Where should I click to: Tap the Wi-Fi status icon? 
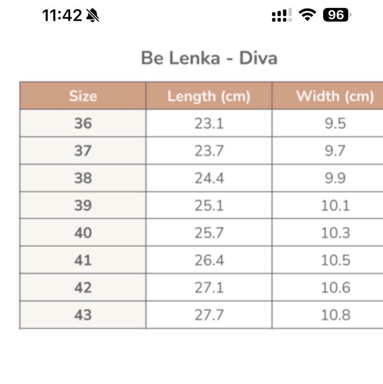tap(307, 15)
